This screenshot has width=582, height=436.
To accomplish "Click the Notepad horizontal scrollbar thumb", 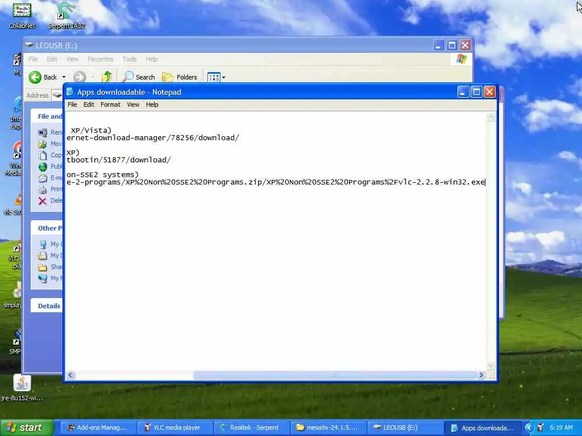I will (334, 375).
